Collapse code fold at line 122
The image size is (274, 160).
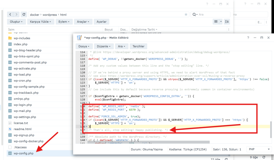coord(86,79)
